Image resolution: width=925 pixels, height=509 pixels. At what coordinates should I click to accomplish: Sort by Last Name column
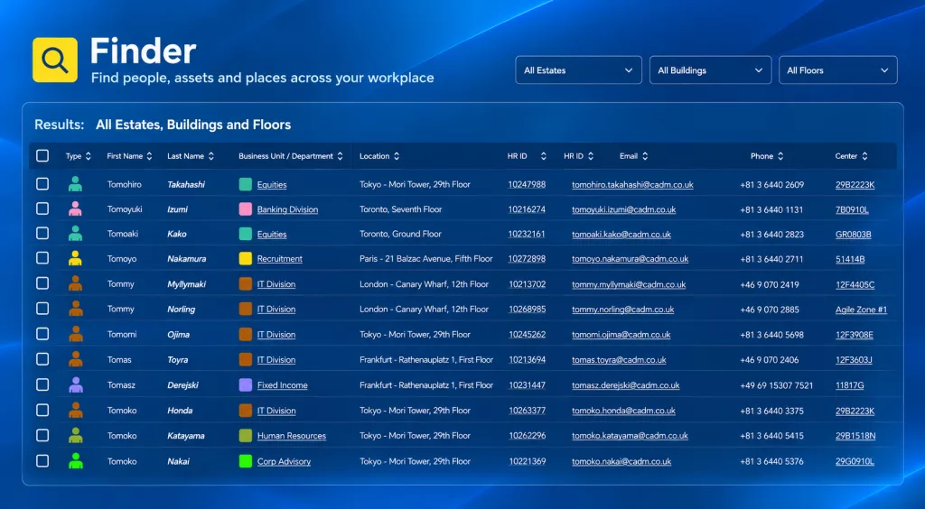(211, 156)
